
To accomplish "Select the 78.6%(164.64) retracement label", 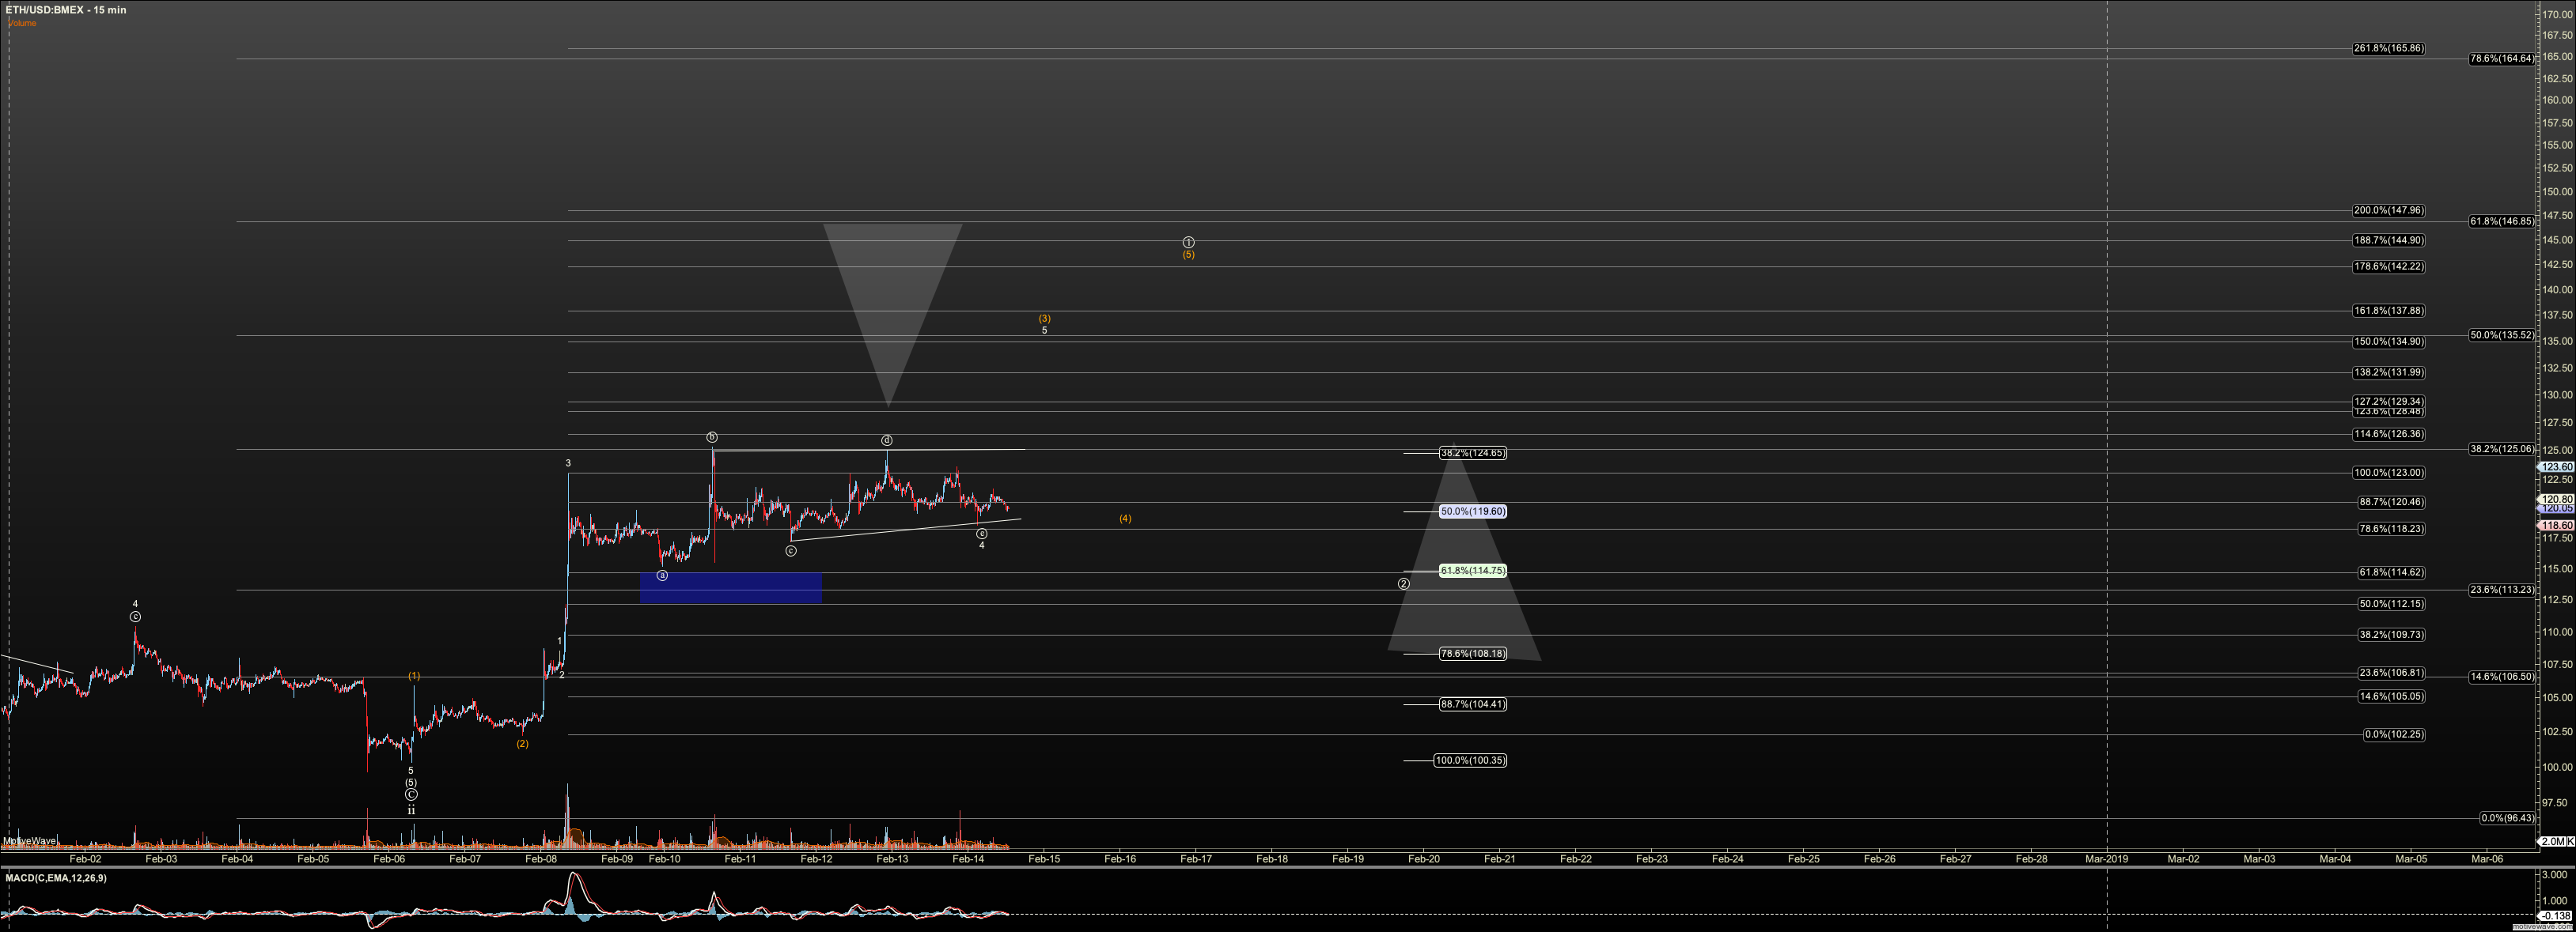I will 2501,59.
